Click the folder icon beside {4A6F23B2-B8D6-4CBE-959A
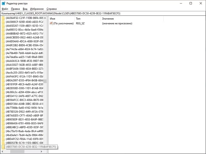Image resolution: width=206 pixels, height=154 pixels. (x=3, y=45)
